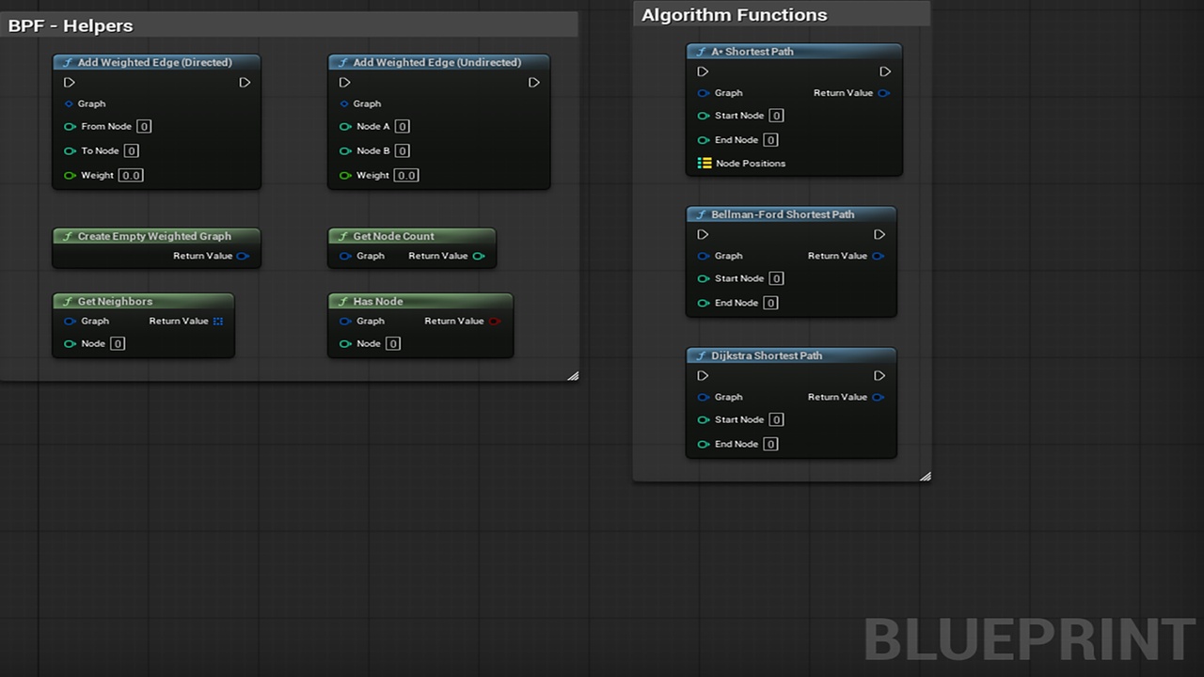The width and height of the screenshot is (1204, 677).
Task: Click red boolean Return Value pin on Has Node
Action: pyautogui.click(x=495, y=321)
